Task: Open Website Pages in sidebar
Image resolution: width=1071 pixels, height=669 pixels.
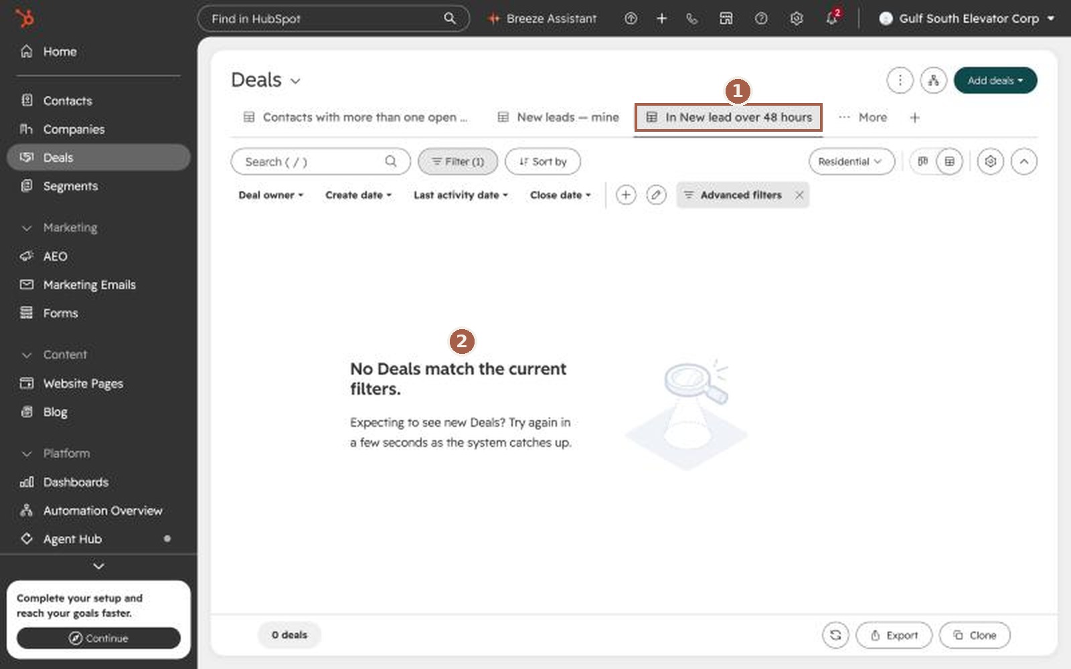Action: tap(98, 383)
